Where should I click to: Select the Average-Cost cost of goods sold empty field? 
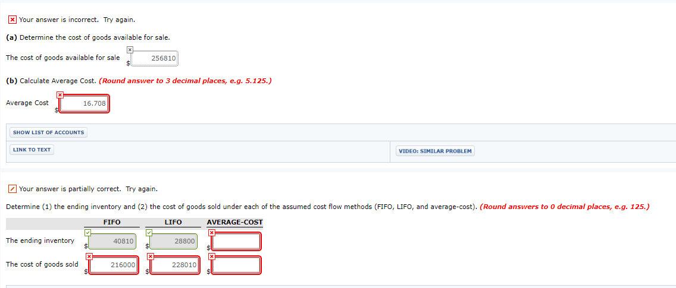[x=236, y=265]
